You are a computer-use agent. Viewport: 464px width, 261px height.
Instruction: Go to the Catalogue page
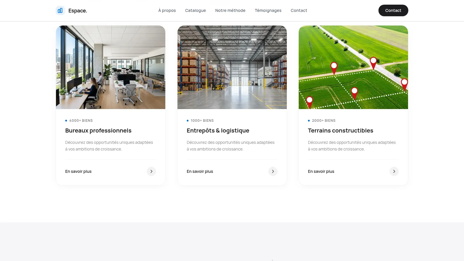195,10
